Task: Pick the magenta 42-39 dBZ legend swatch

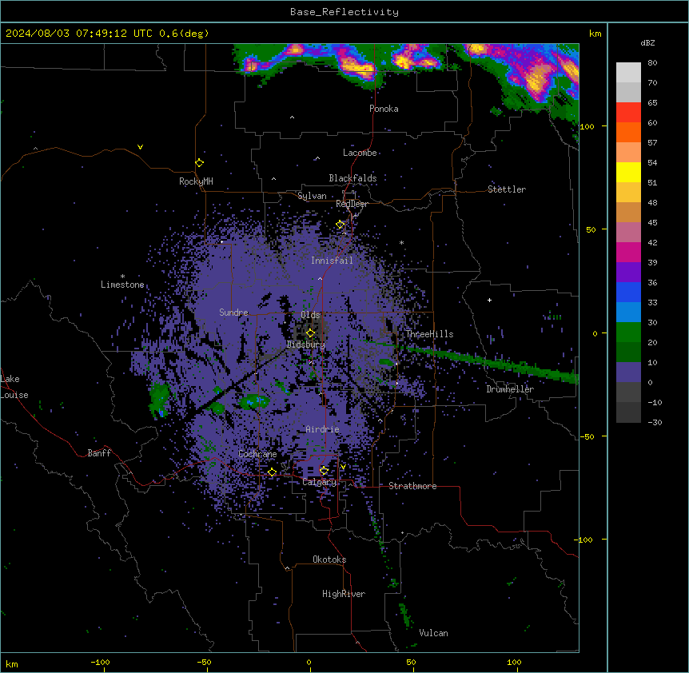Action: (628, 252)
